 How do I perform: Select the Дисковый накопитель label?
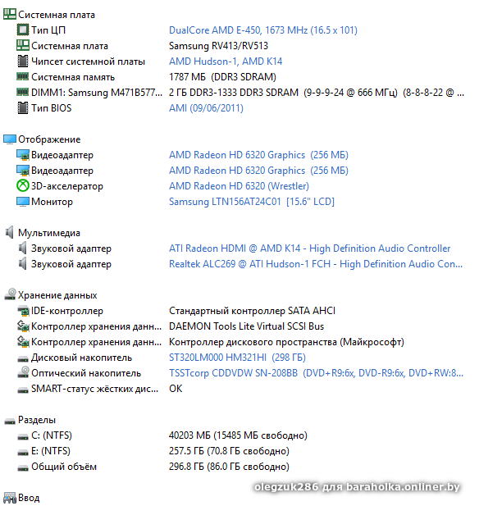(x=82, y=358)
